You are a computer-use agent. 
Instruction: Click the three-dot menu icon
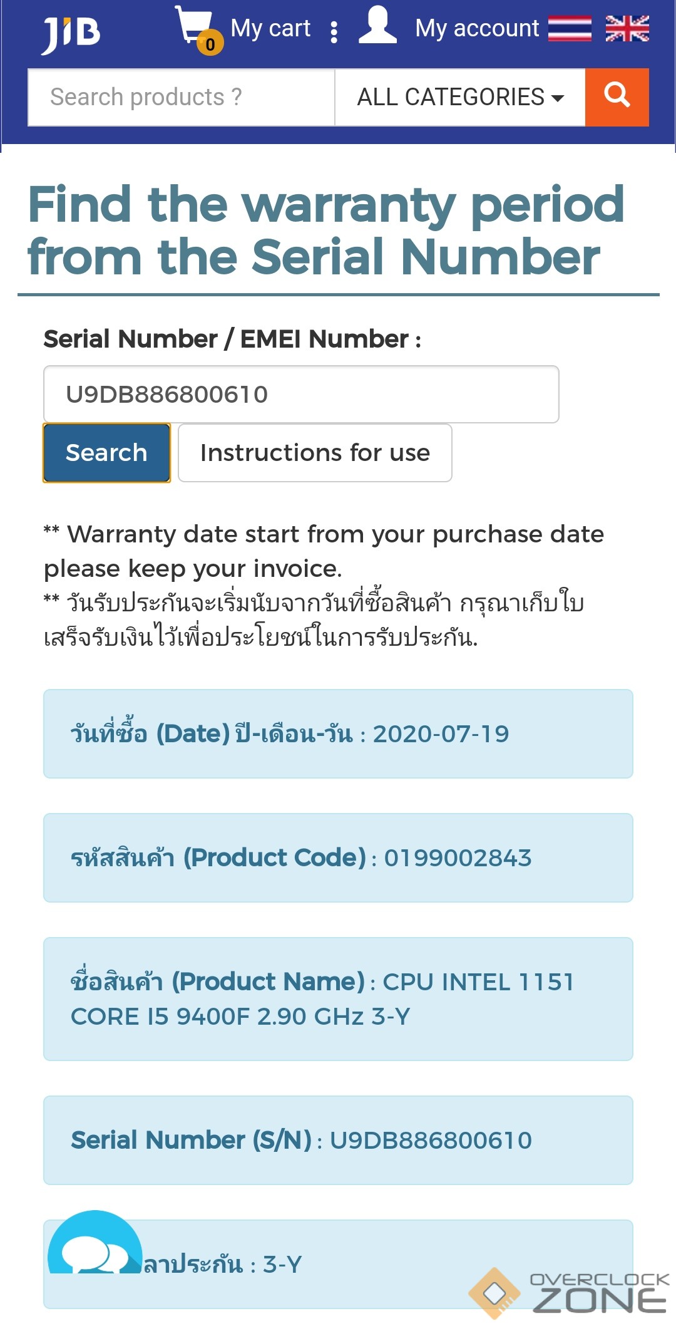(334, 32)
